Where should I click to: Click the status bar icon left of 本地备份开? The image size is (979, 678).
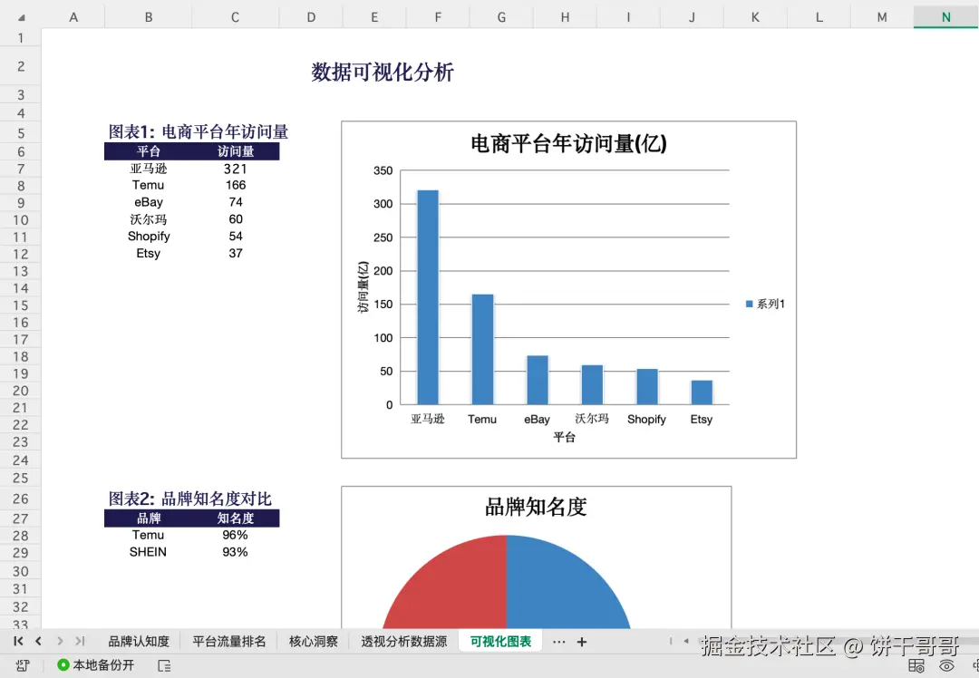[x=23, y=665]
